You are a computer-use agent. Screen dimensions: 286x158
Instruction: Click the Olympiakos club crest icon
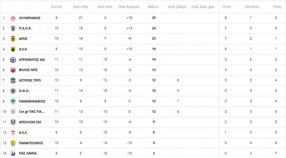13,18
